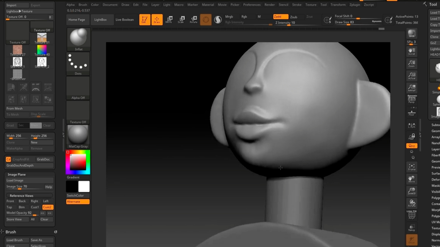Click the lock camera icon
This screenshot has height=247, width=440.
[412, 136]
